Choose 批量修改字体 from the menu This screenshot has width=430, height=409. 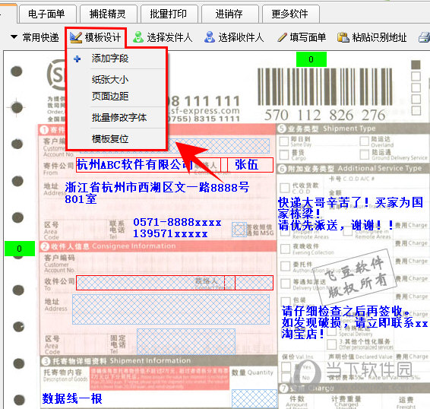click(x=119, y=118)
